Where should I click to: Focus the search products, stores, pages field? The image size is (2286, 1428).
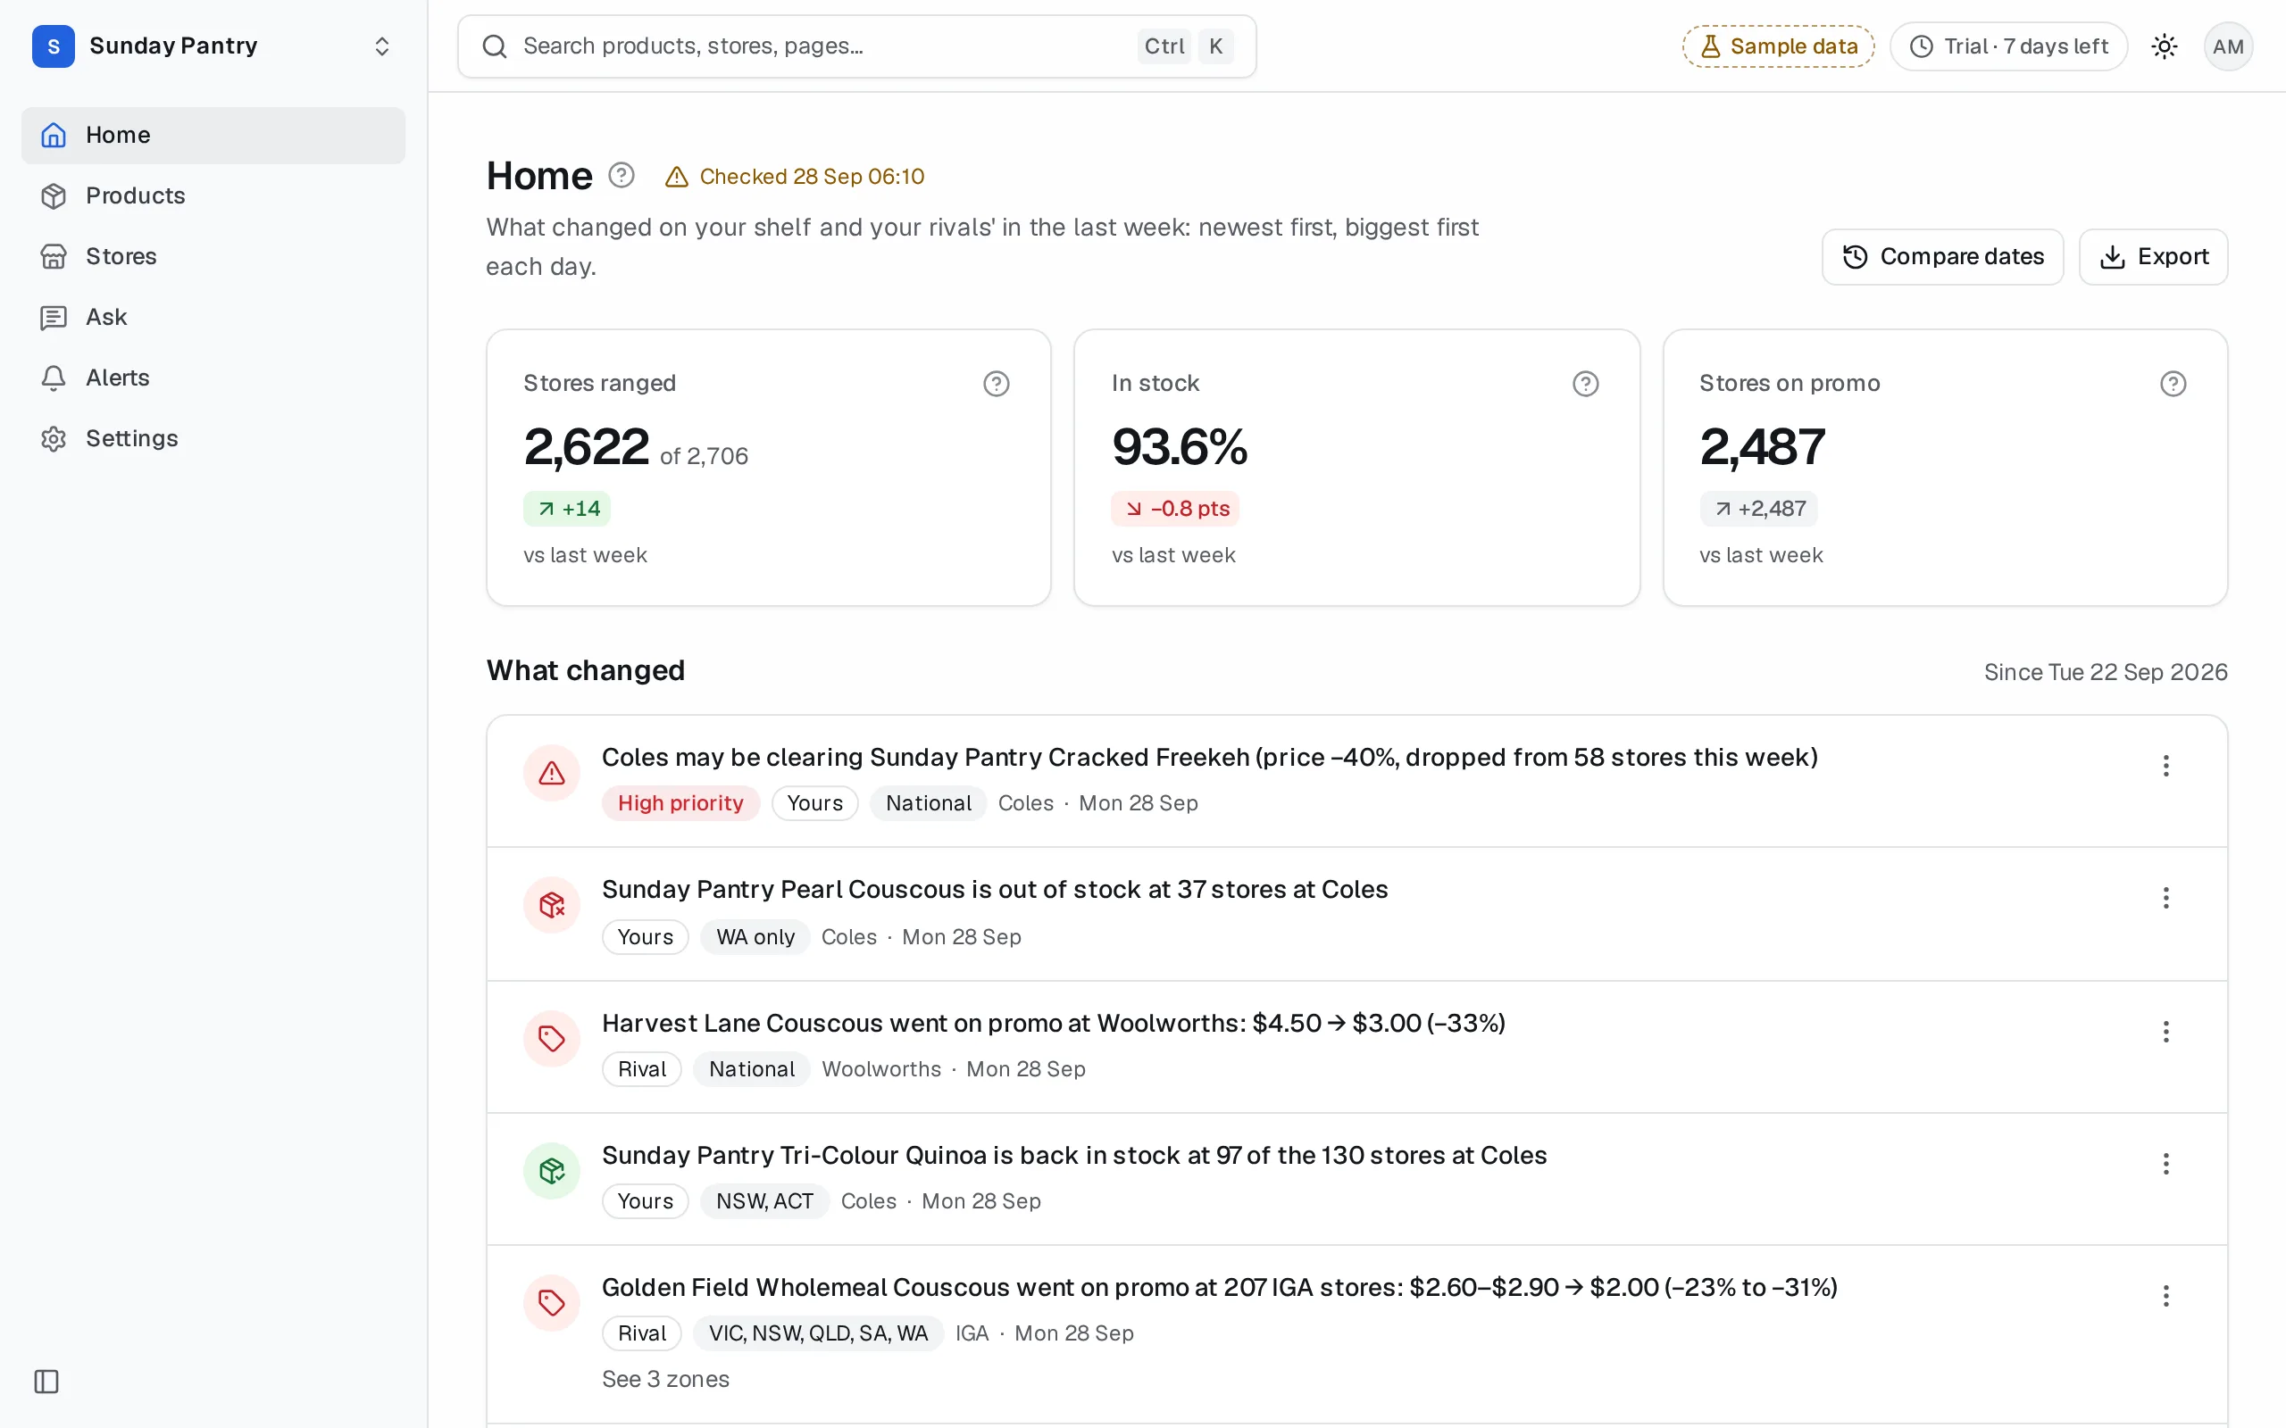click(855, 46)
